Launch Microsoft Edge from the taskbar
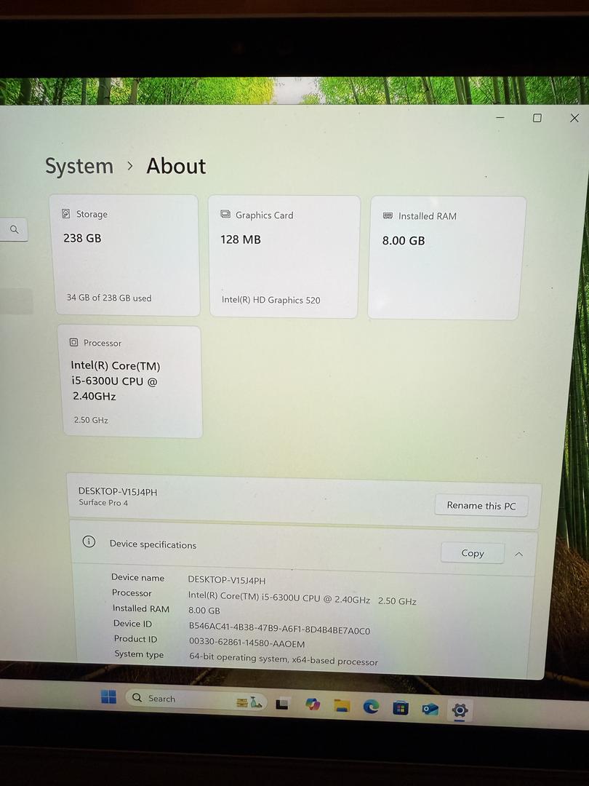589x786 pixels. click(371, 706)
